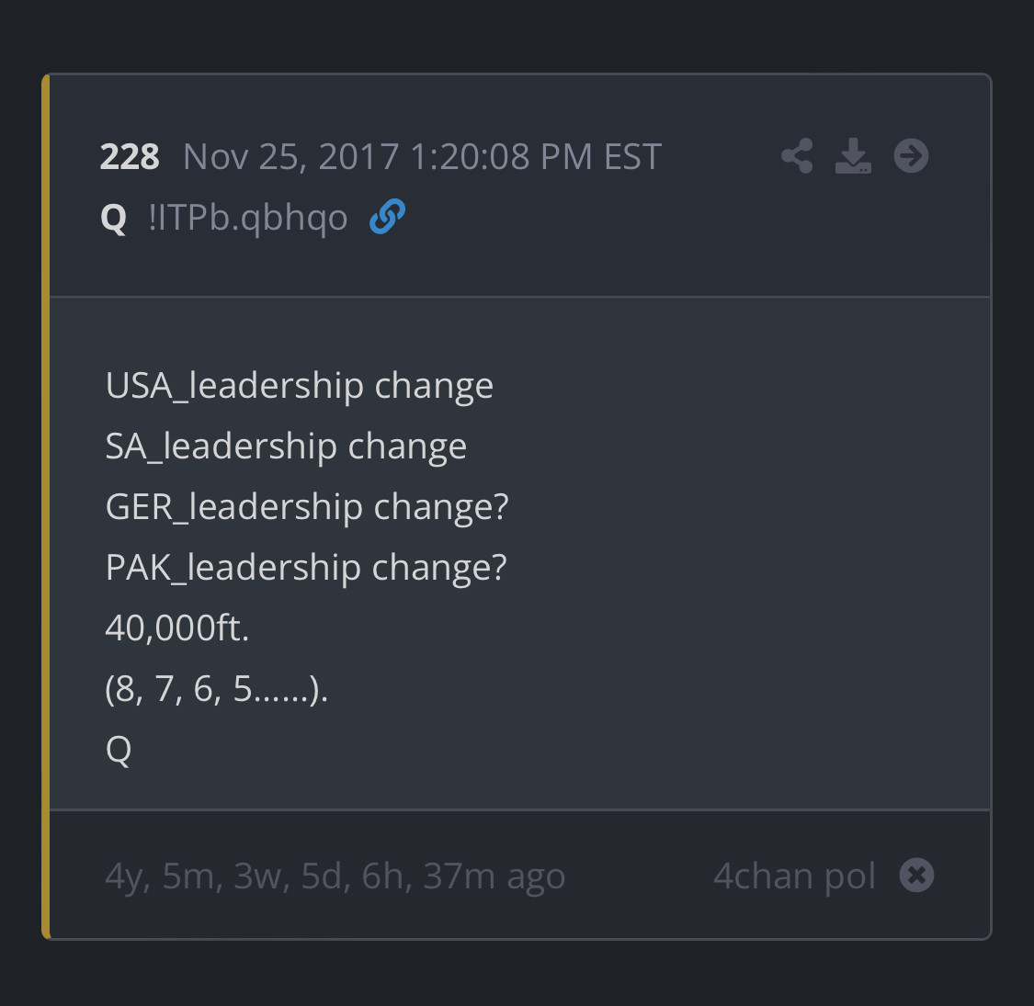Viewport: 1034px width, 1006px height.
Task: Click the gold left border of the post
Action: [x=46, y=505]
